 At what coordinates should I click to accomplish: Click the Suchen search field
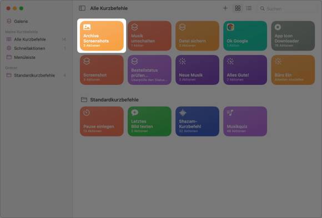[288, 9]
